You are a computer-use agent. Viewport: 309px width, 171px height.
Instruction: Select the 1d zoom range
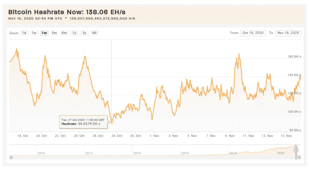[x=24, y=33]
